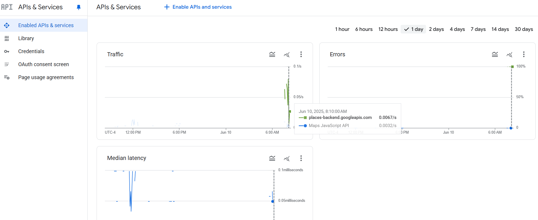Toggle legend icon on Median latency chart

pos(272,158)
